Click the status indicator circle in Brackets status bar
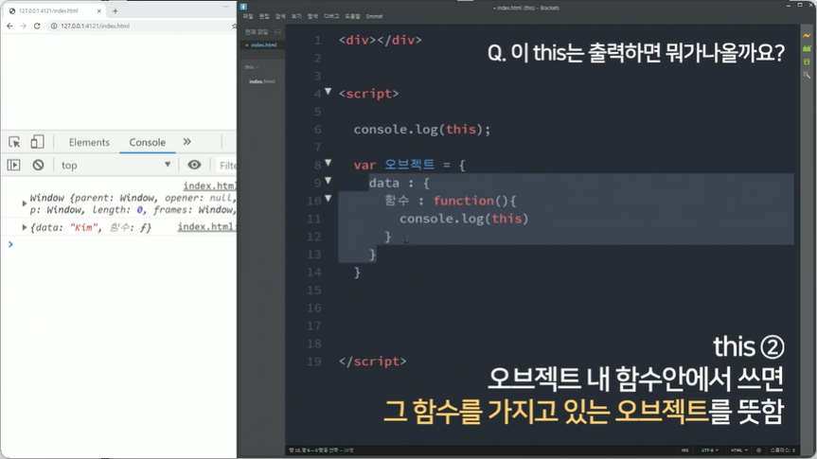 758,450
